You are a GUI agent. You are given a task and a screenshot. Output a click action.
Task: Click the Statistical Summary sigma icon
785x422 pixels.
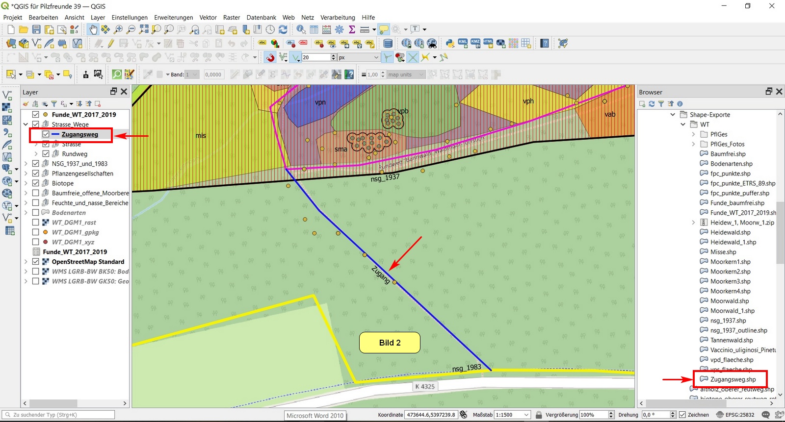(x=352, y=29)
